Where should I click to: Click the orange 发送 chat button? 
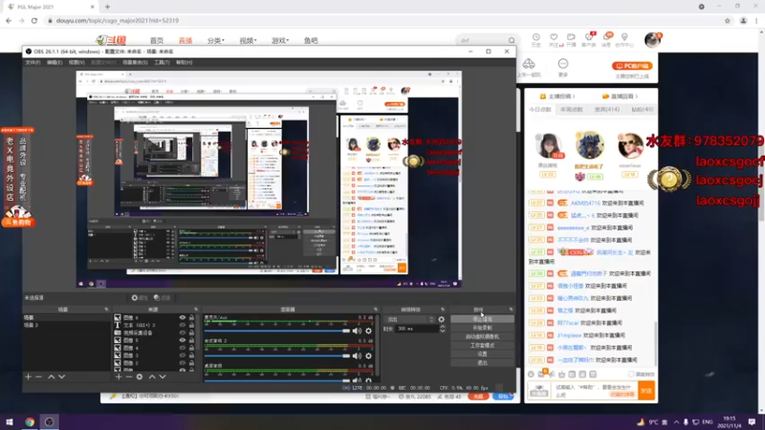(x=646, y=391)
